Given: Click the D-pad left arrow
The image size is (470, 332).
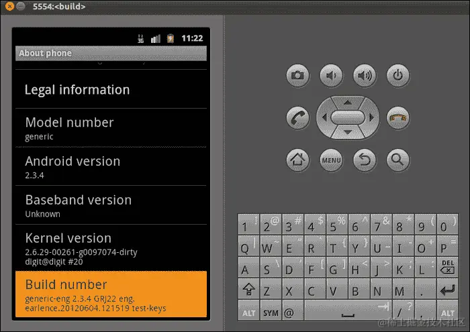Looking at the screenshot, I should click(x=324, y=117).
